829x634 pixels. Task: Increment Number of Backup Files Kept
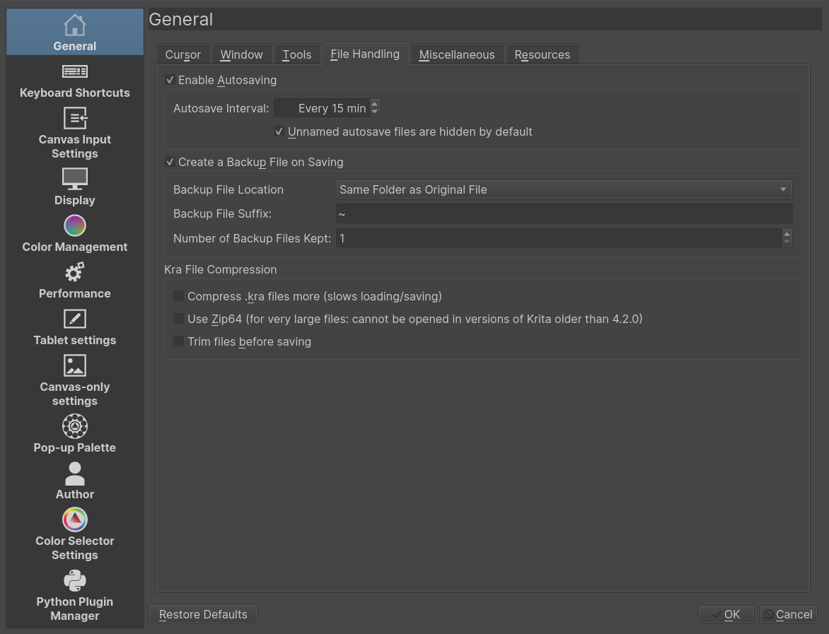(786, 235)
